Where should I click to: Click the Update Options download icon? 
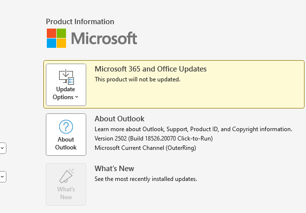pyautogui.click(x=66, y=77)
